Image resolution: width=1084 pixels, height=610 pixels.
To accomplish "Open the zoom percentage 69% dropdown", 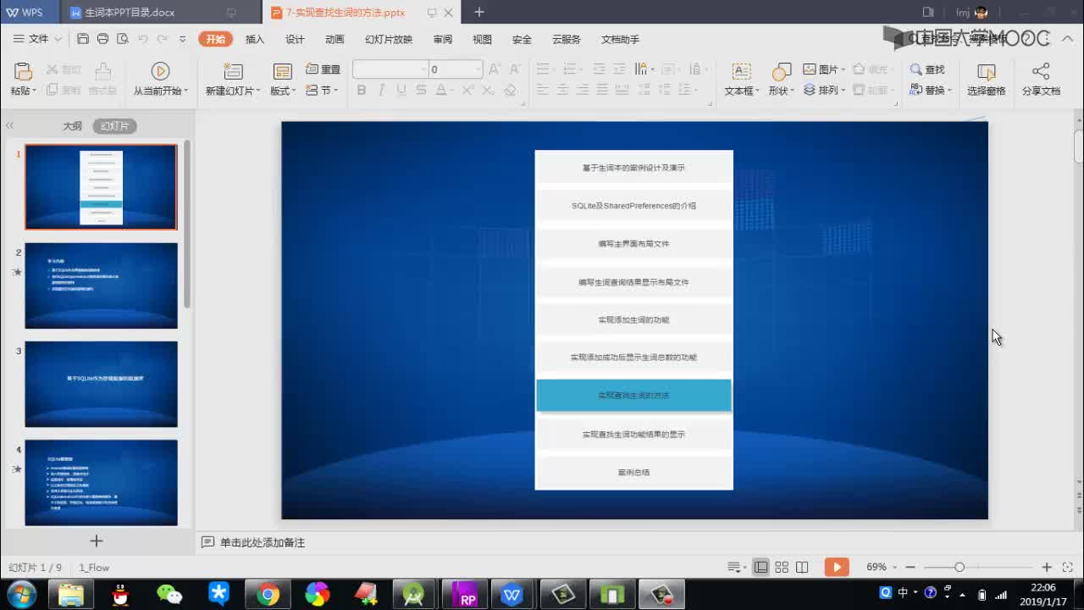I will 882,567.
